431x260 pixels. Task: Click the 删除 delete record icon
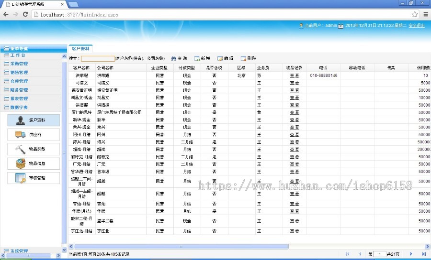tap(243, 58)
